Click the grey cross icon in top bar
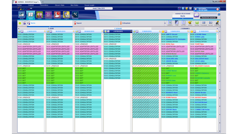 pyautogui.click(x=190, y=9)
